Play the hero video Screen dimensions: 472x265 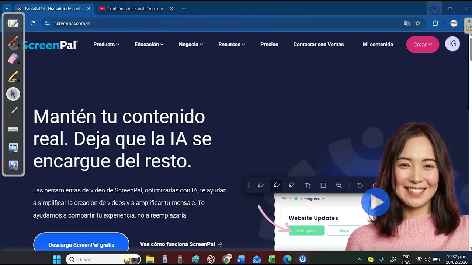(375, 202)
